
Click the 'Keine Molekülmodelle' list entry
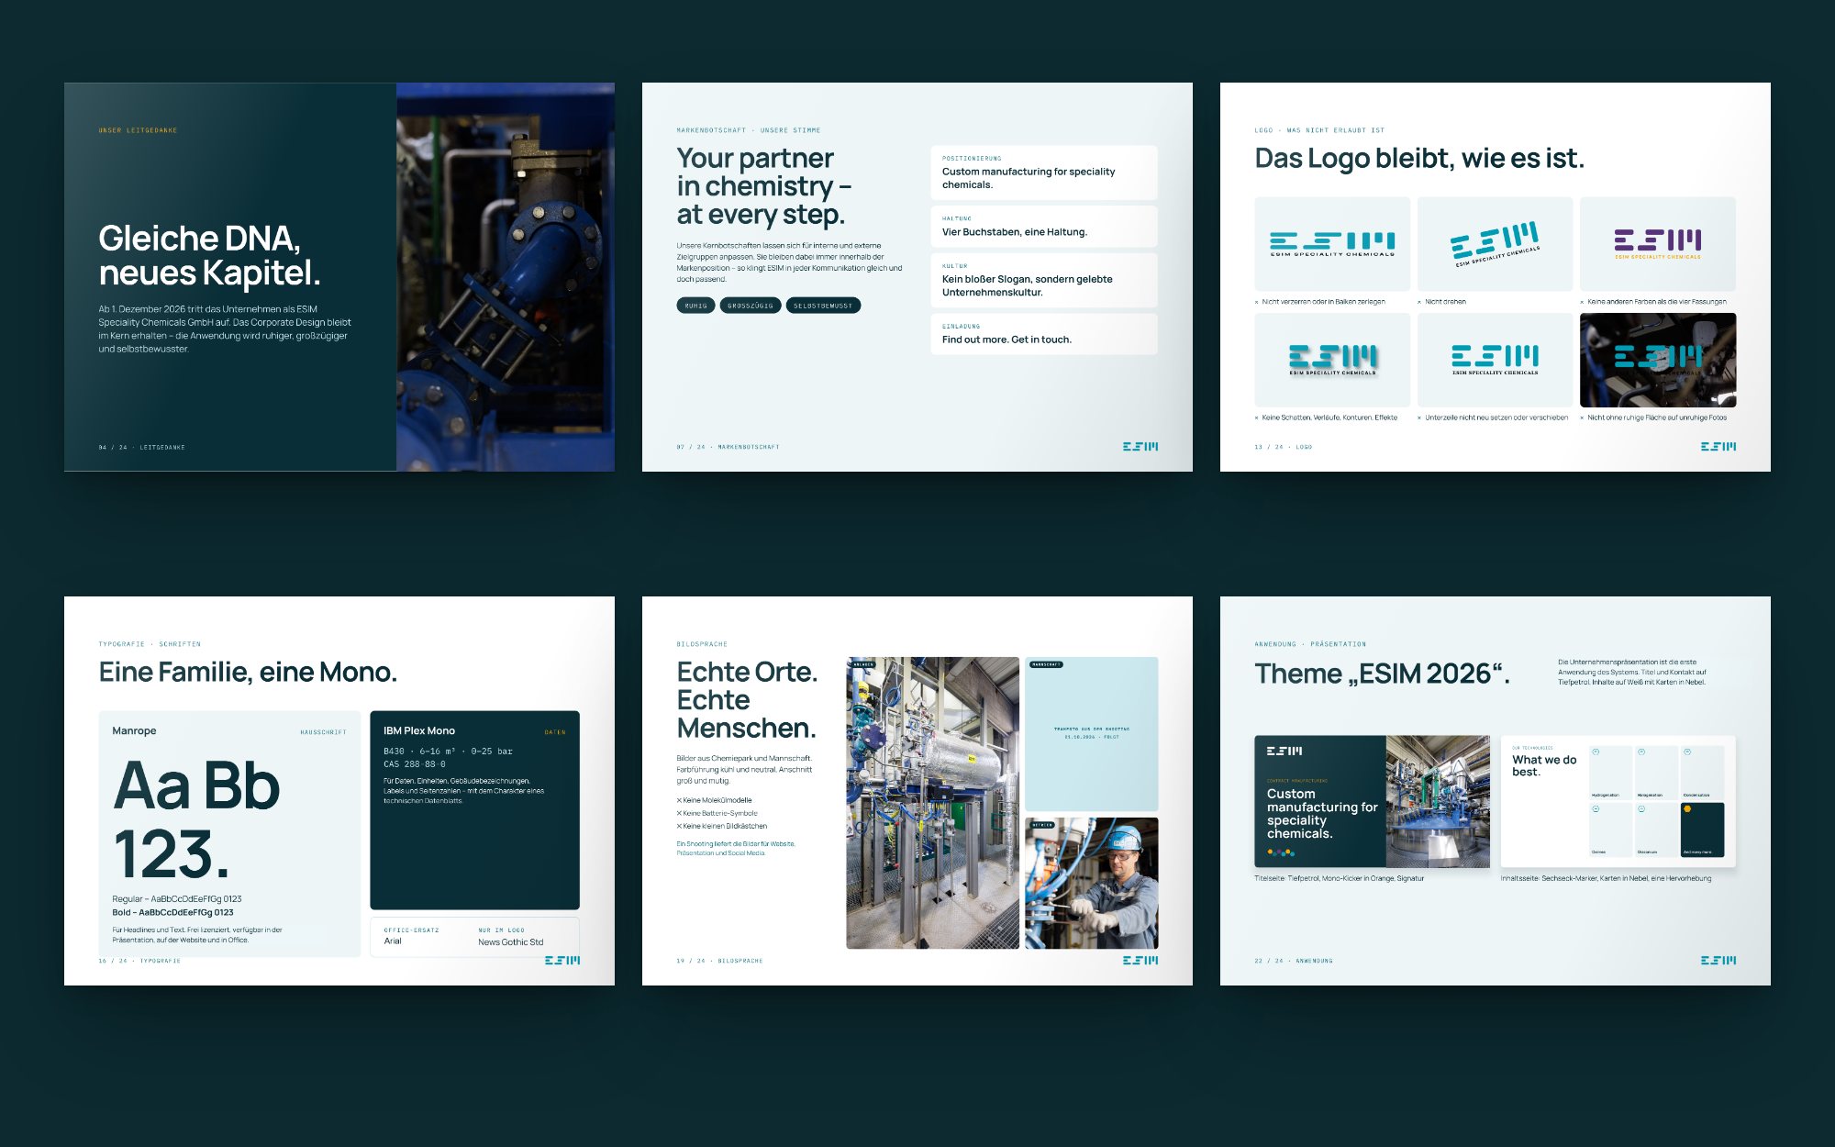coord(714,800)
